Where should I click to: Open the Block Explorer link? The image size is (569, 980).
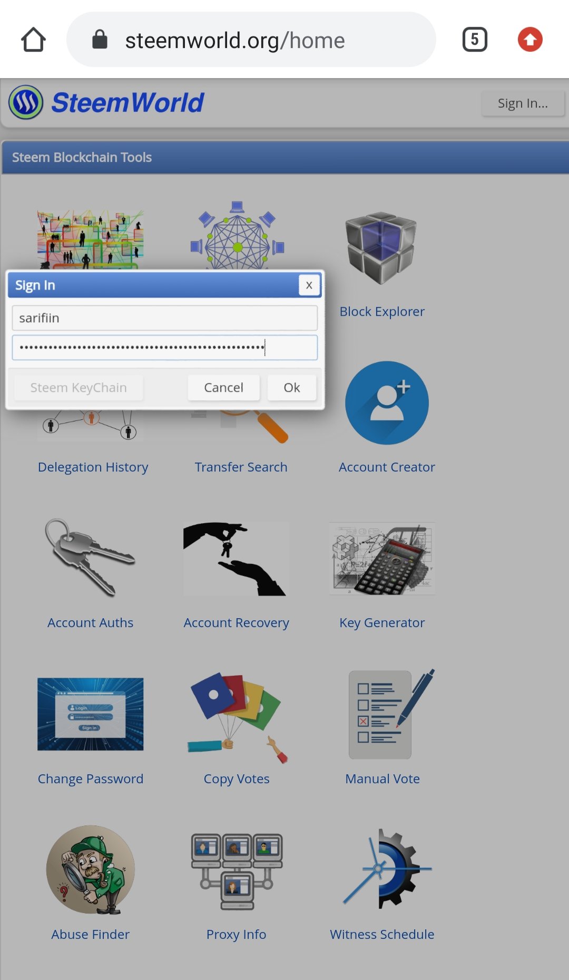pos(382,312)
